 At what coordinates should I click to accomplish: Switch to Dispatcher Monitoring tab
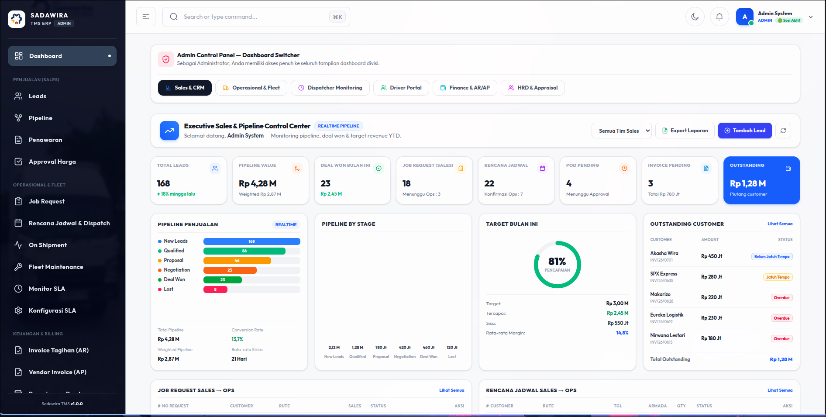click(330, 88)
